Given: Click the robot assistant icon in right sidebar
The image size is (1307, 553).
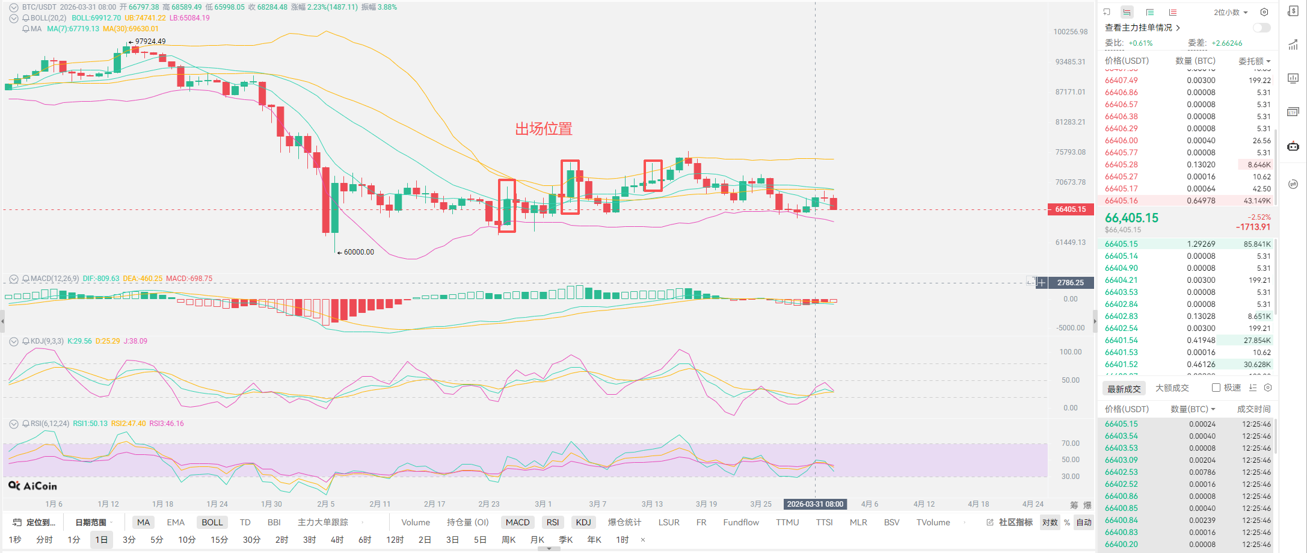Looking at the screenshot, I should pyautogui.click(x=1293, y=146).
